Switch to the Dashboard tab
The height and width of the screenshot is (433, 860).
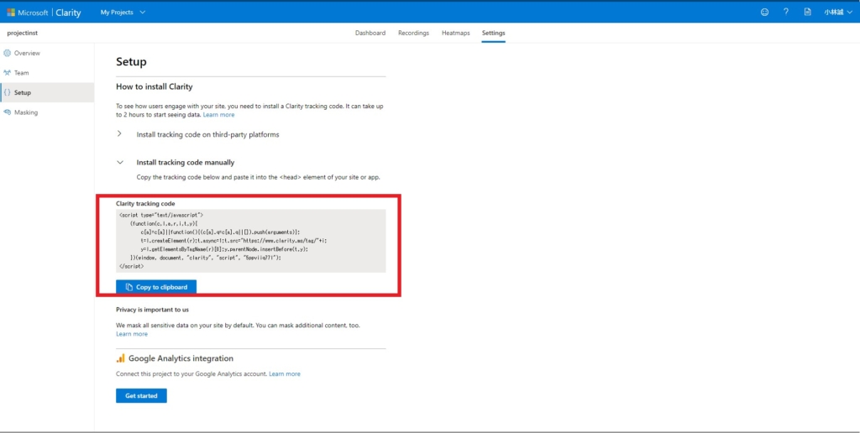click(370, 33)
